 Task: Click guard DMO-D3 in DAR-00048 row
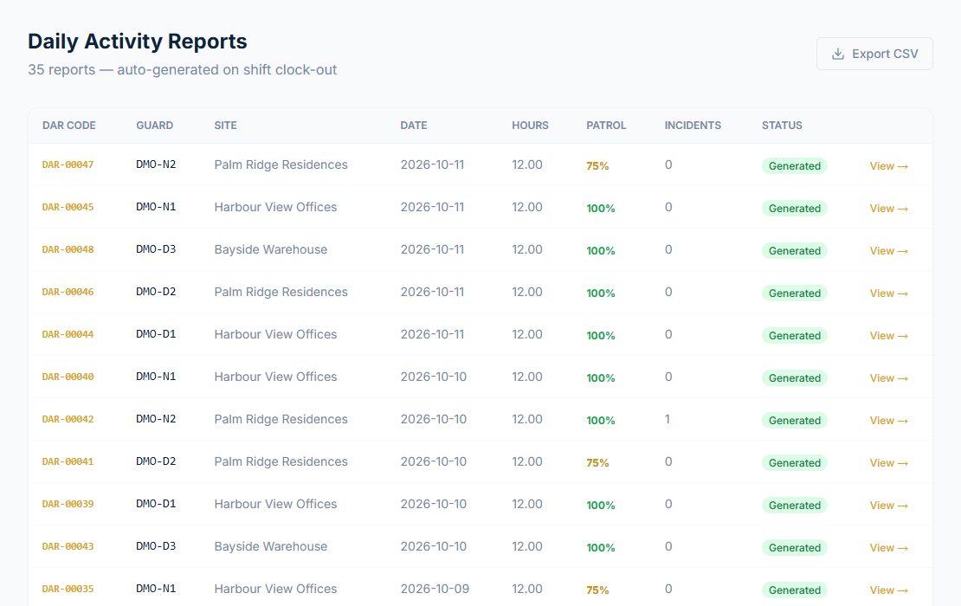coord(157,249)
